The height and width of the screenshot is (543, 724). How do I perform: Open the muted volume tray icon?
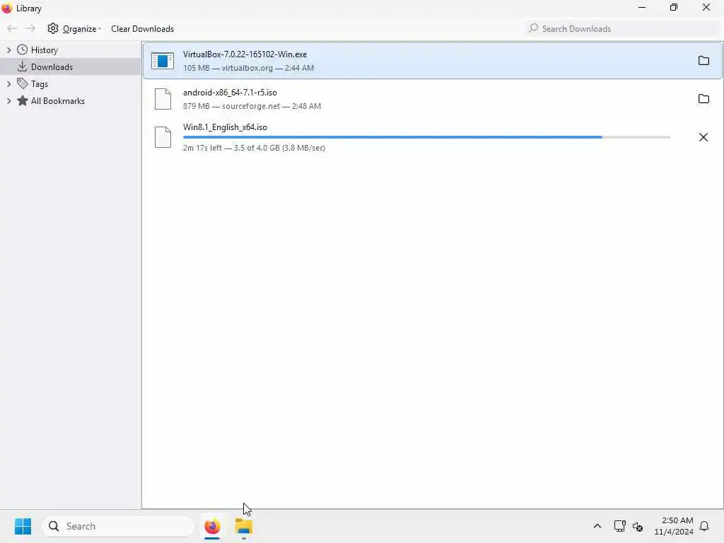click(638, 526)
